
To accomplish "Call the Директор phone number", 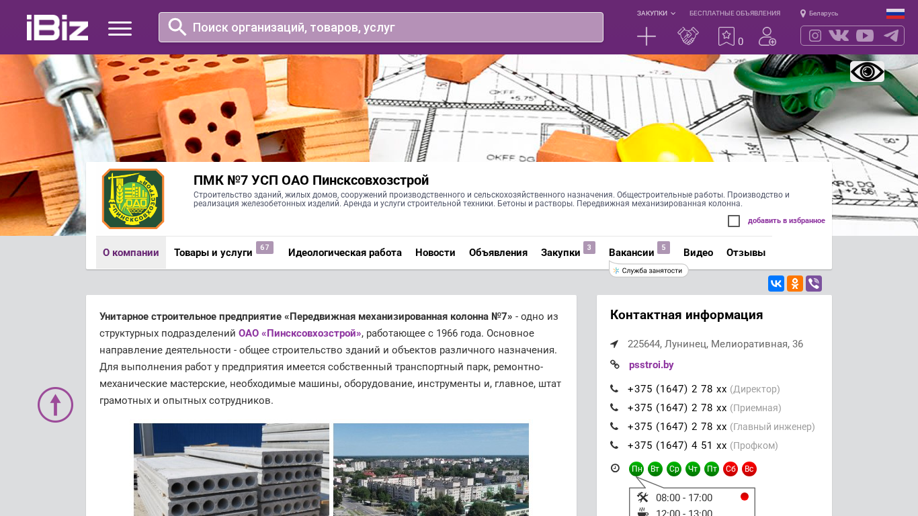I will [677, 389].
